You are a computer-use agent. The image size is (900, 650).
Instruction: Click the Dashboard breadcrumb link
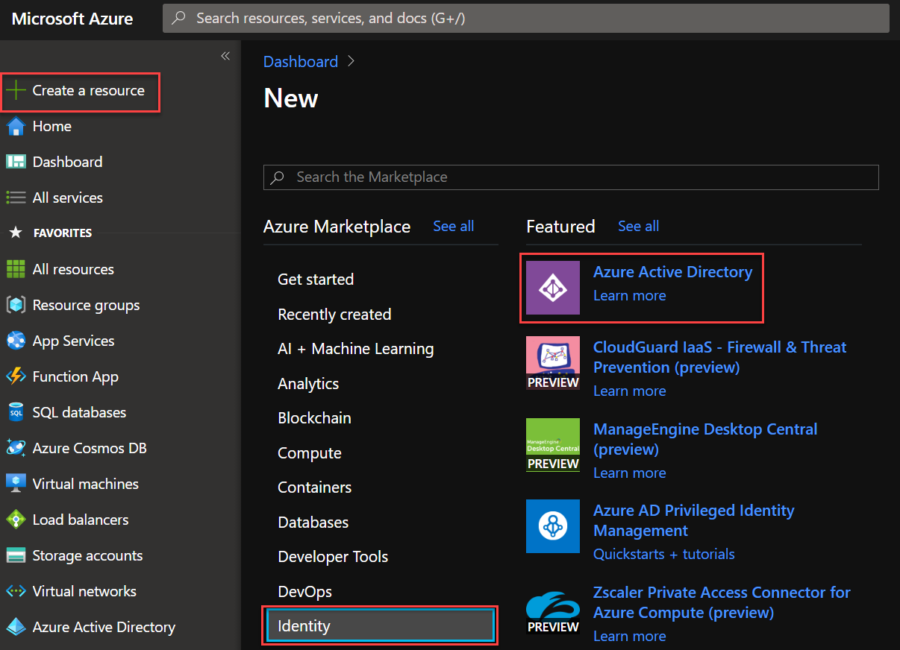tap(301, 62)
